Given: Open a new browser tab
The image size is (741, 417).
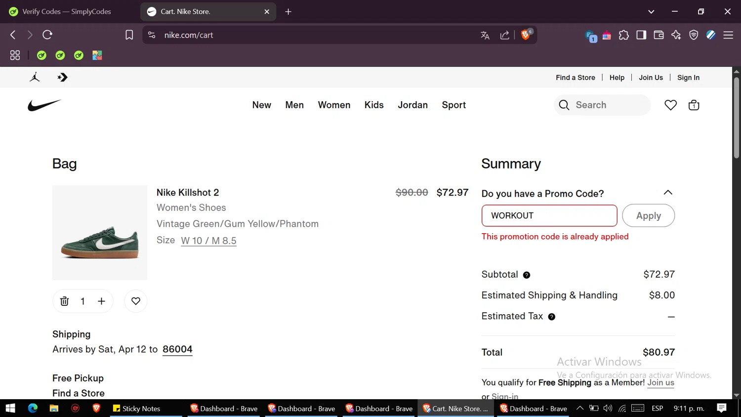Looking at the screenshot, I should pyautogui.click(x=288, y=11).
